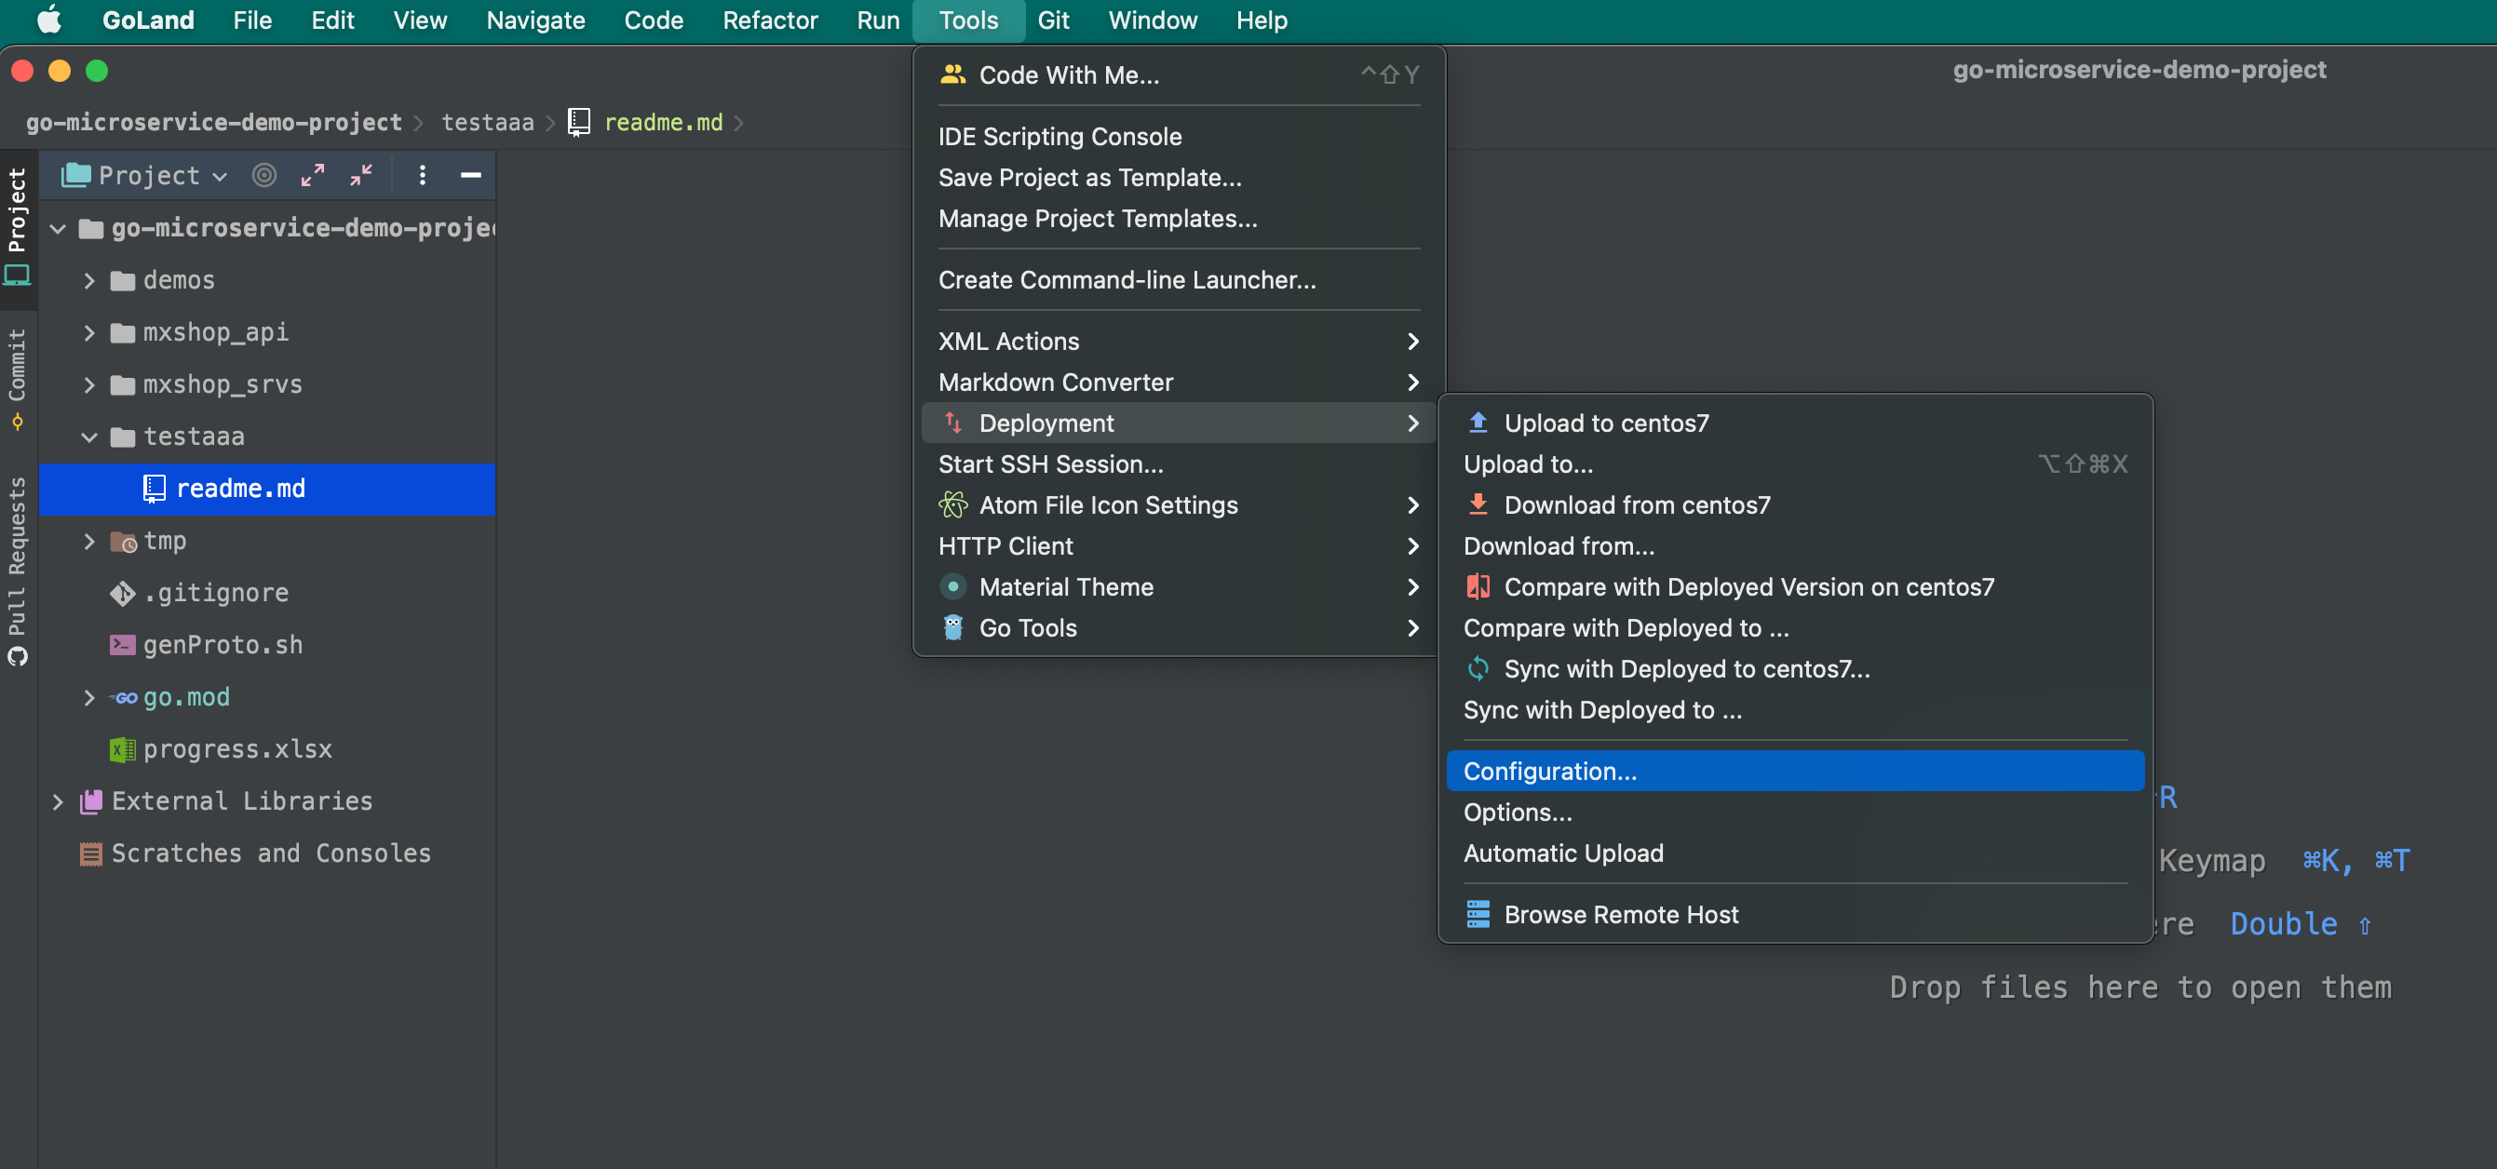This screenshot has height=1169, width=2497.
Task: Toggle Automatic Upload in Deployment submenu
Action: (x=1794, y=853)
